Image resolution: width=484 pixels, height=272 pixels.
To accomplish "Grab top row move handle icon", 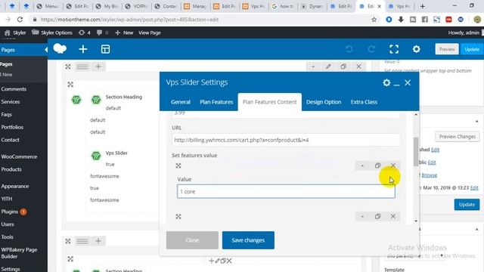I will tap(68, 66).
